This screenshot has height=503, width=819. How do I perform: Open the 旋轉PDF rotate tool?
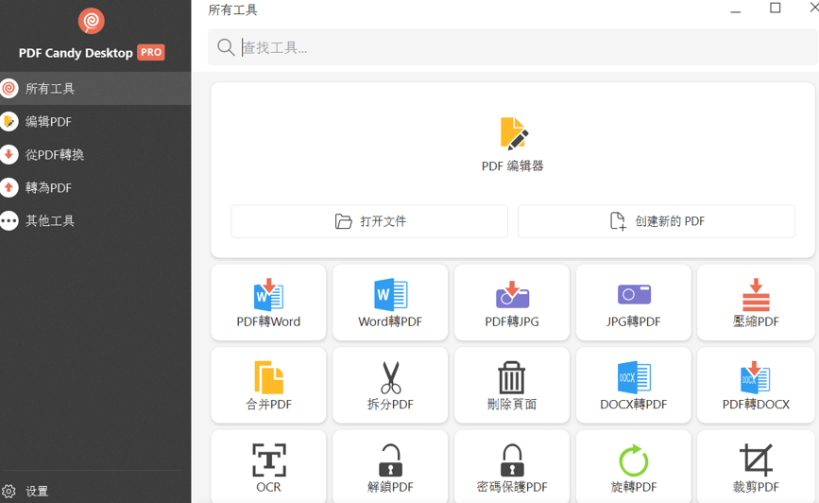pos(634,467)
